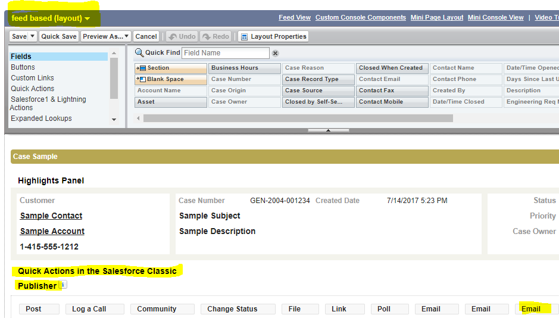Click the Publisher info icon
Viewport: 559px width, 318px height.
coord(63,285)
